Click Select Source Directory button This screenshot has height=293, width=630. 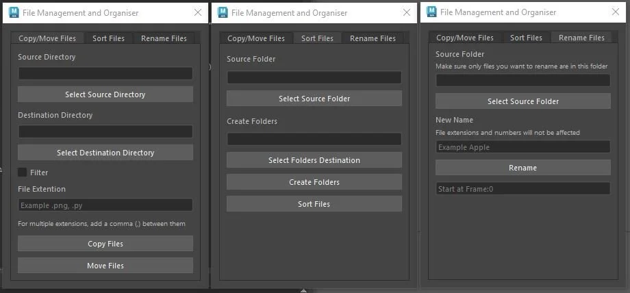click(x=105, y=94)
